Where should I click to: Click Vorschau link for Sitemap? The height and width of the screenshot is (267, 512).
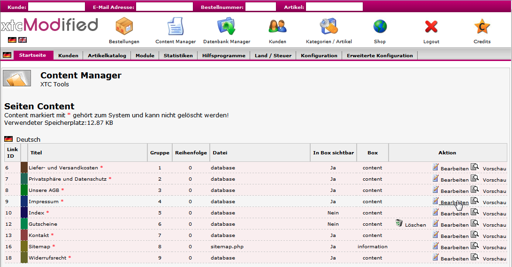click(x=494, y=247)
